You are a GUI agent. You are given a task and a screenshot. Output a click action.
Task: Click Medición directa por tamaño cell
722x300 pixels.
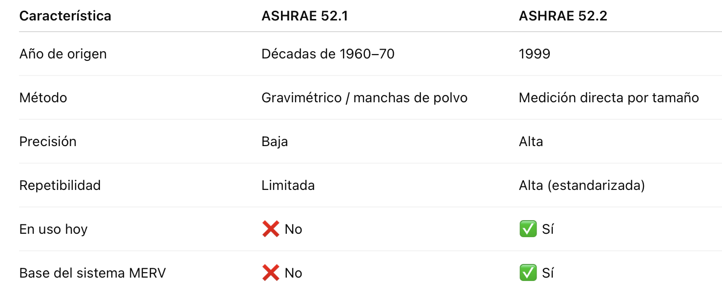(x=609, y=97)
